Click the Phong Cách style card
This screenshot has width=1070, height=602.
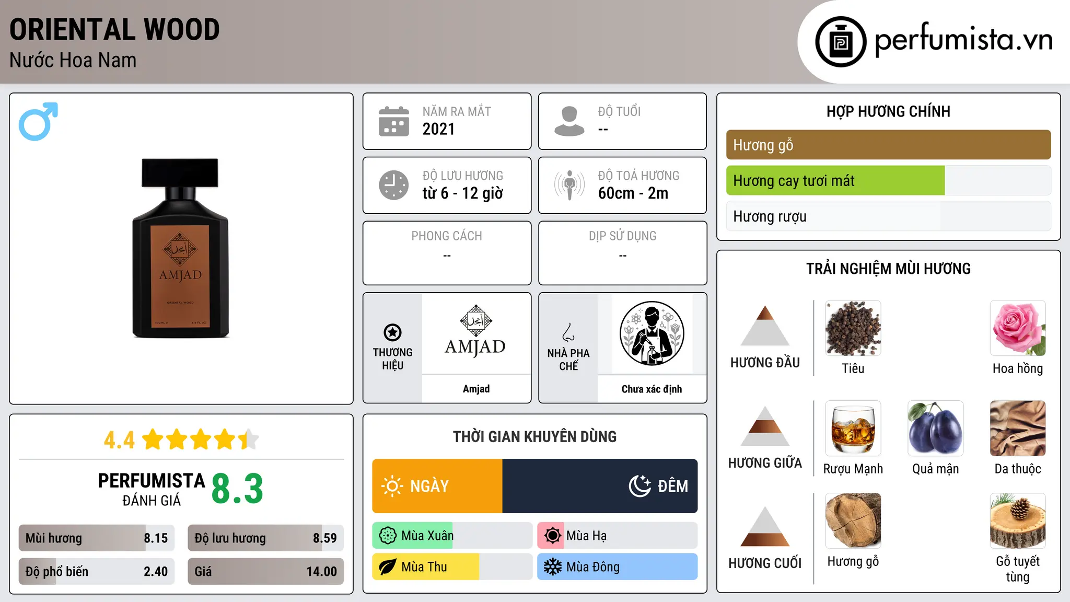(447, 253)
